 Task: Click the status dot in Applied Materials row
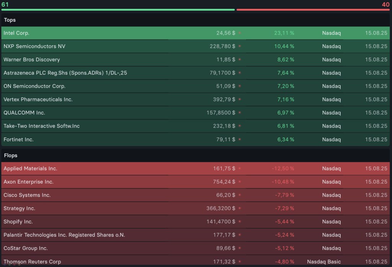pos(240,168)
